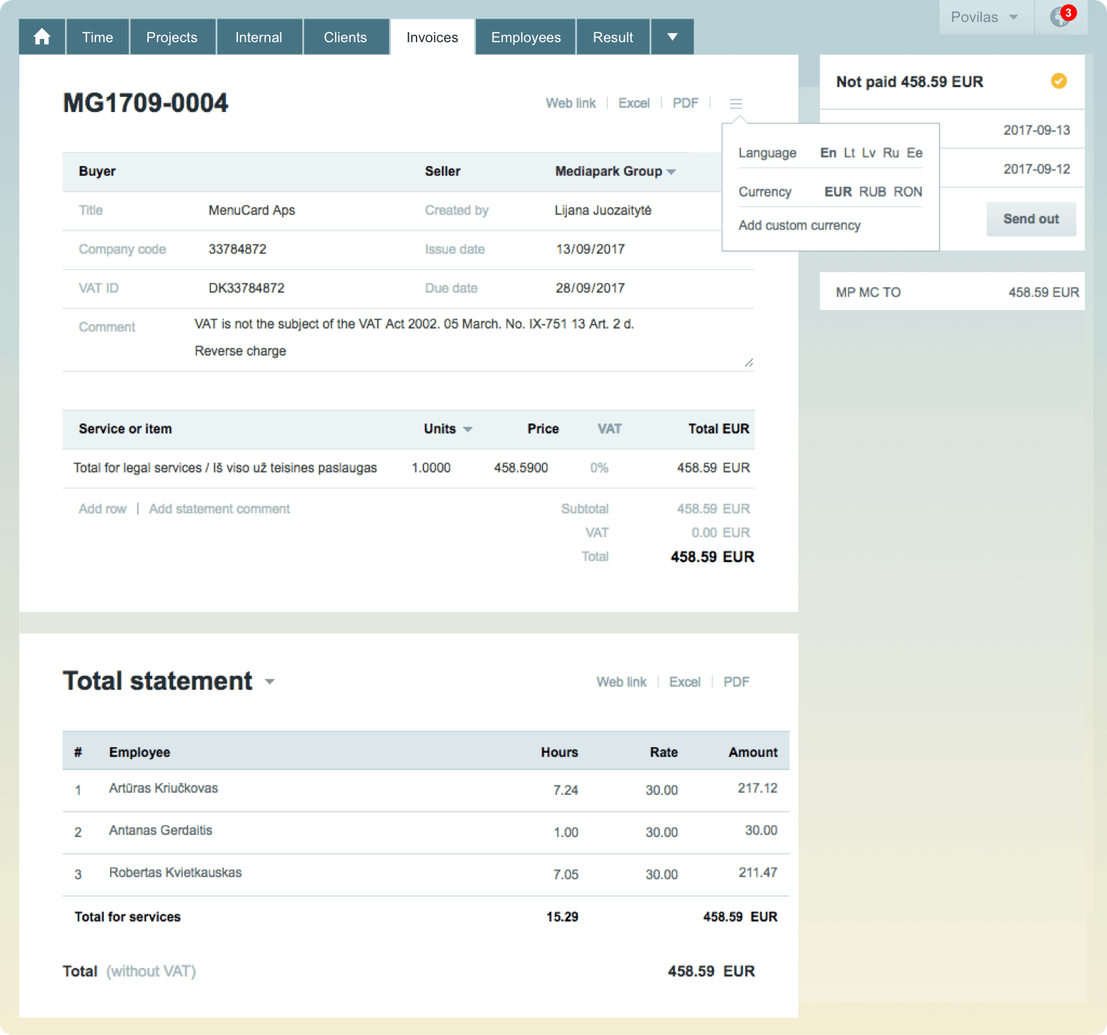Switch currency to RUB
1107x1035 pixels.
coord(872,192)
